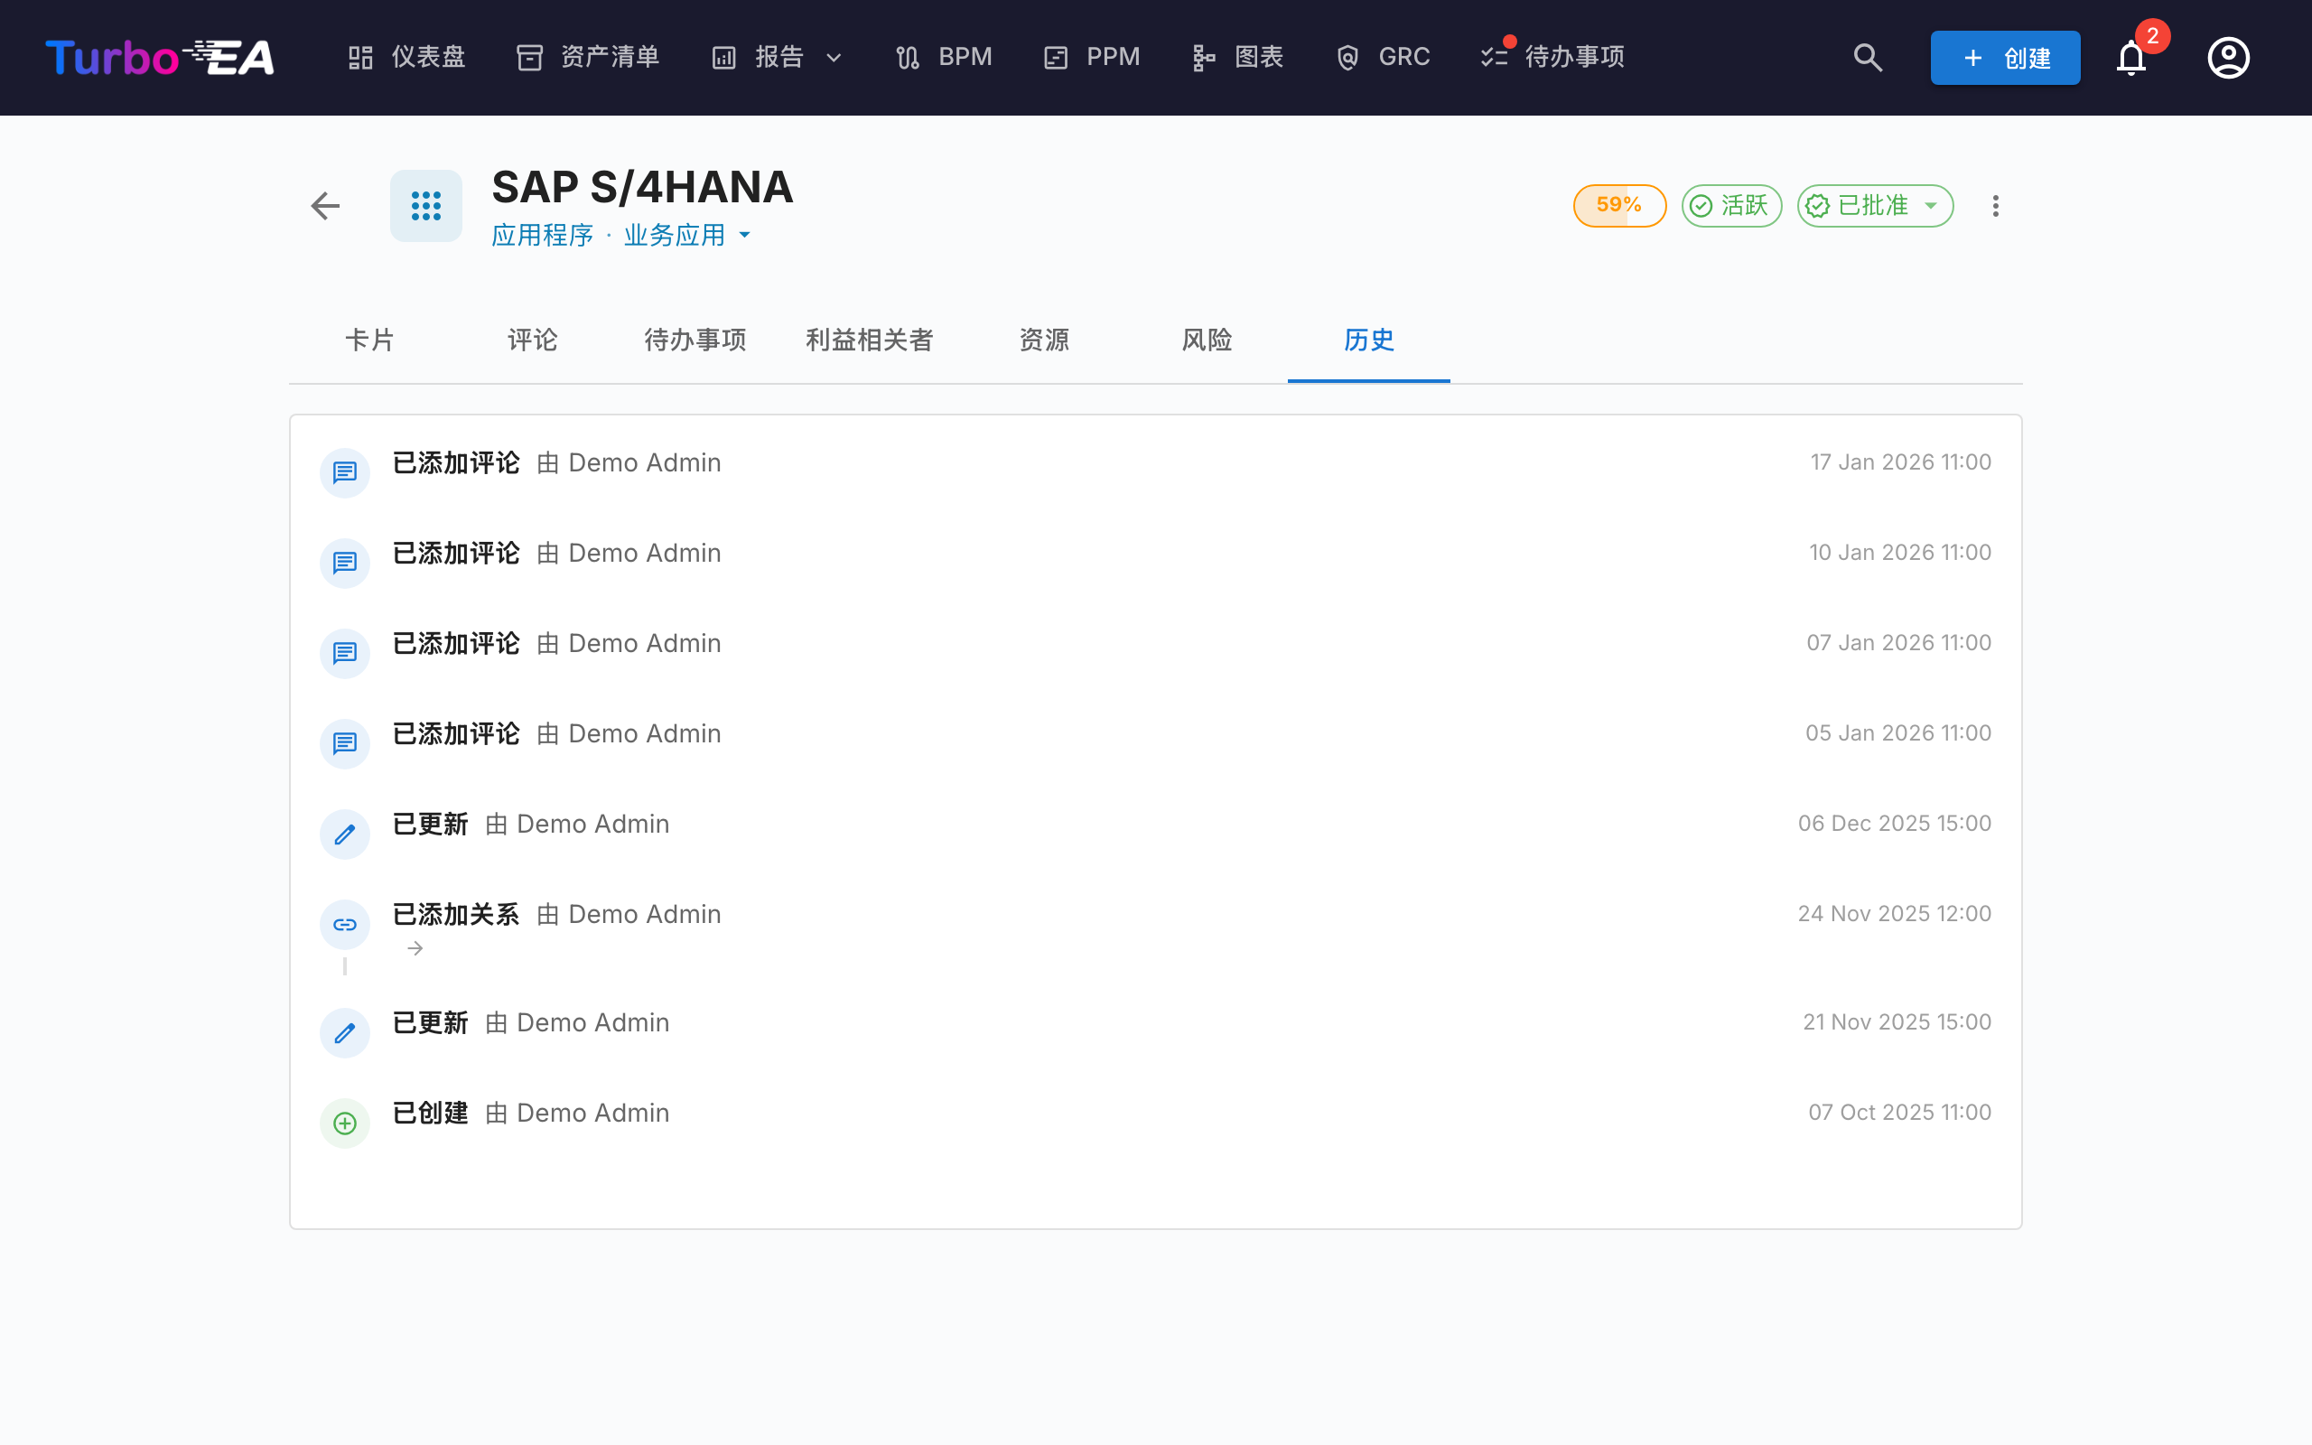The width and height of the screenshot is (2312, 1445).
Task: Switch to the 待办事项 tab
Action: click(x=695, y=340)
